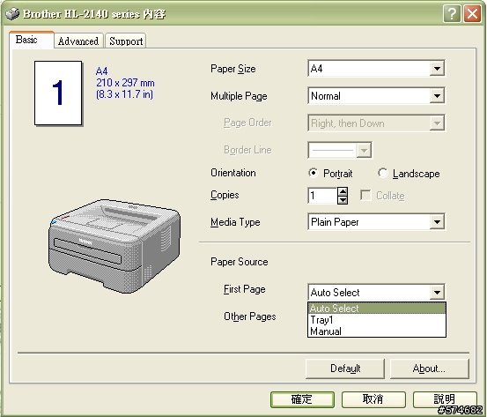Click the 'Paper Source' section label
The height and width of the screenshot is (417, 487).
click(x=240, y=262)
